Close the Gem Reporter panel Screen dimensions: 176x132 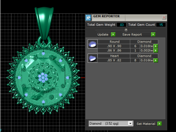tap(164, 18)
